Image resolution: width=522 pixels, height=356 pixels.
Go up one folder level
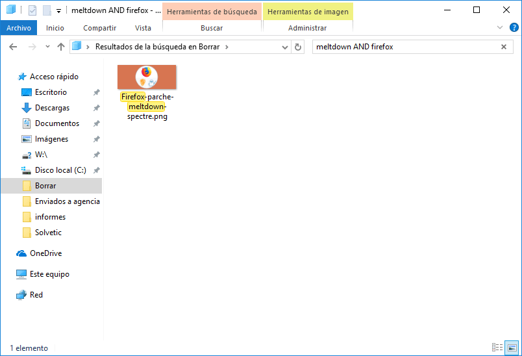tap(60, 47)
